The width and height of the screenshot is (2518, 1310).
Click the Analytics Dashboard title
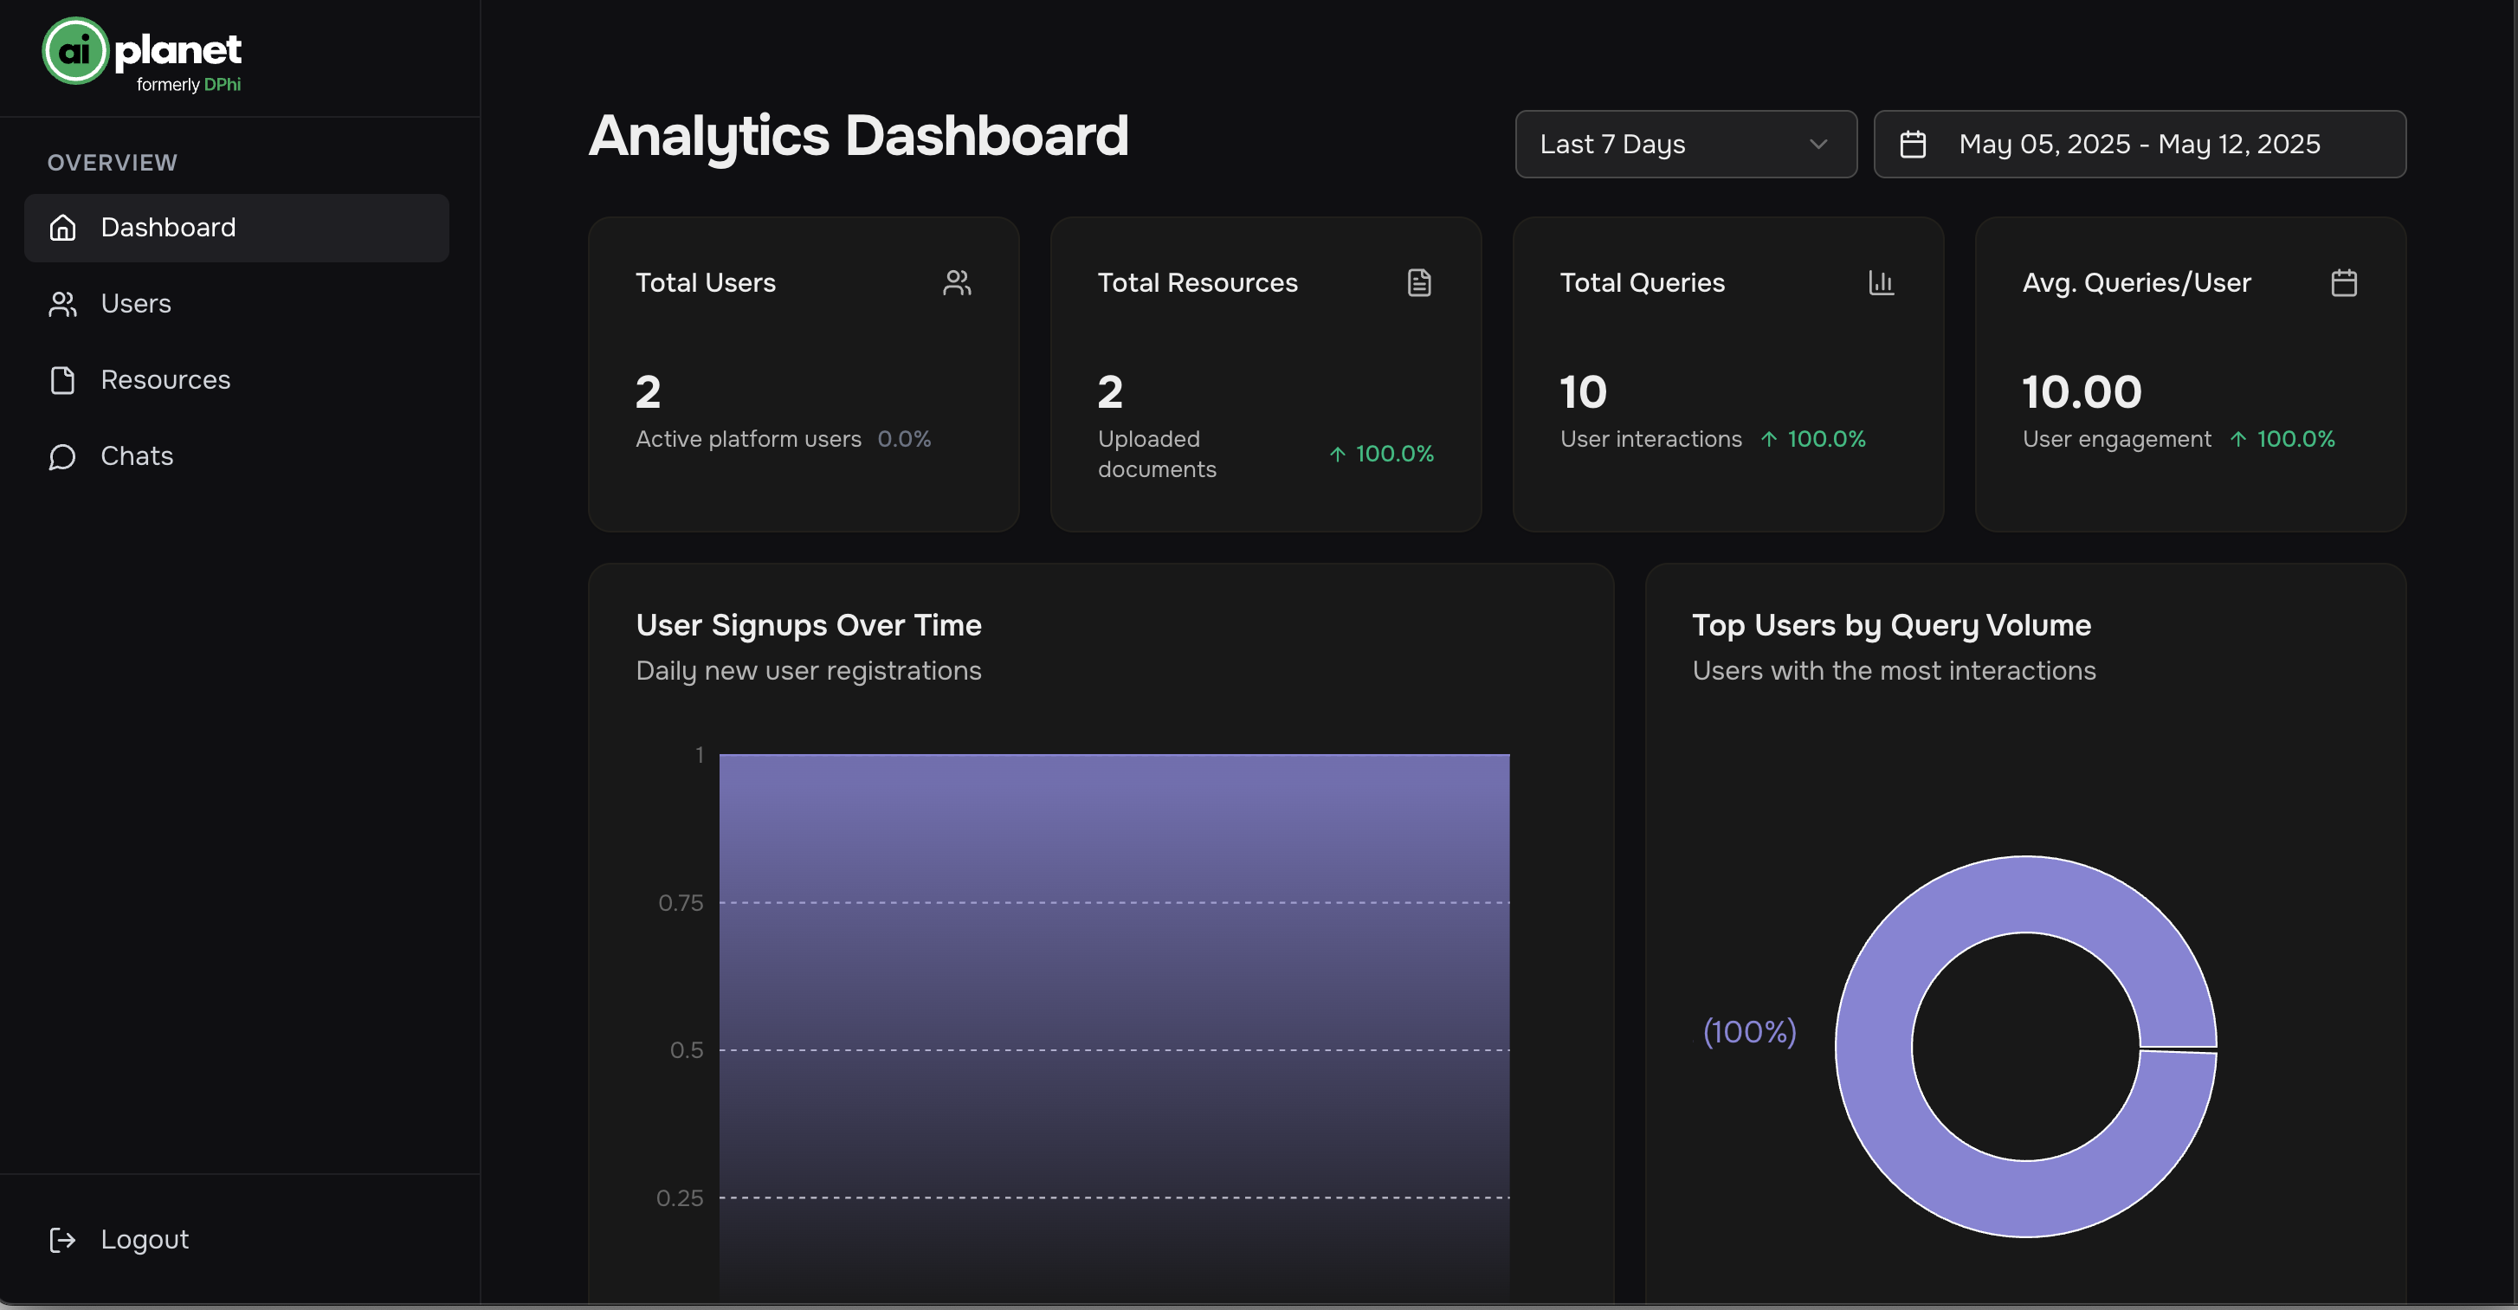tap(858, 136)
